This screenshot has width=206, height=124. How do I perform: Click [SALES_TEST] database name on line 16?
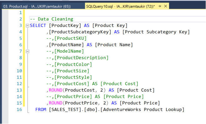click(65, 109)
